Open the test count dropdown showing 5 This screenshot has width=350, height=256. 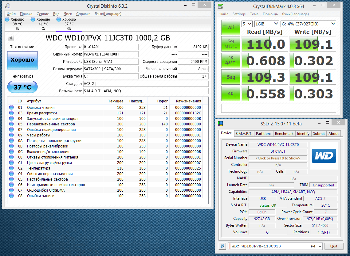click(x=247, y=24)
